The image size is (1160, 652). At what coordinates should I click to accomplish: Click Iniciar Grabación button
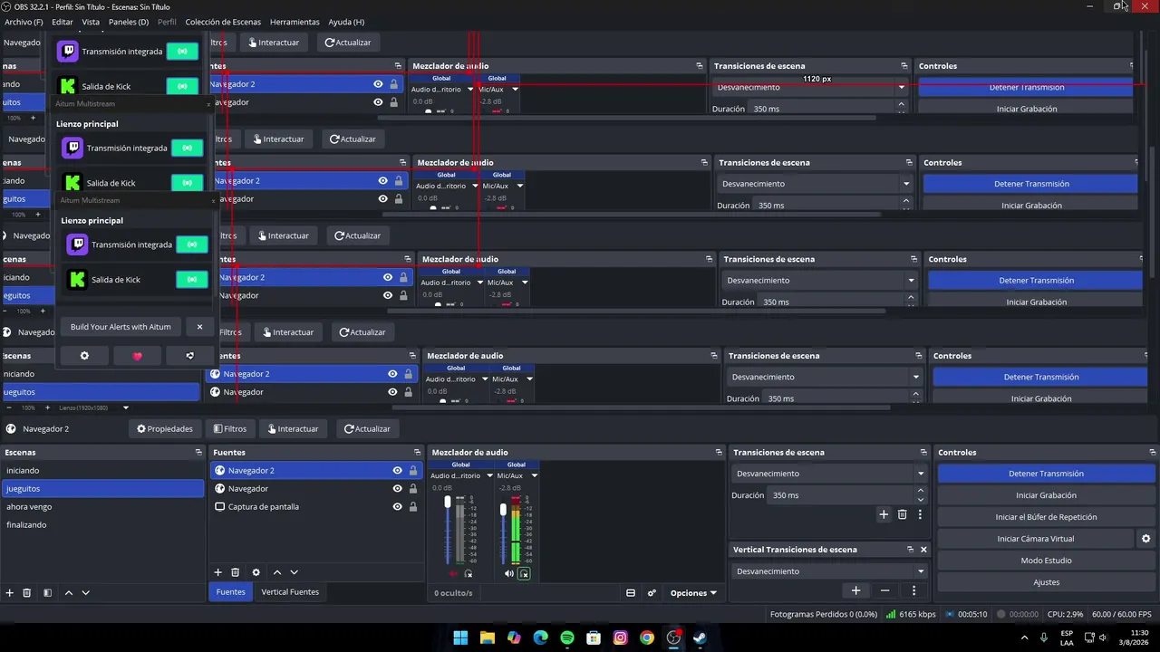[x=1046, y=495]
